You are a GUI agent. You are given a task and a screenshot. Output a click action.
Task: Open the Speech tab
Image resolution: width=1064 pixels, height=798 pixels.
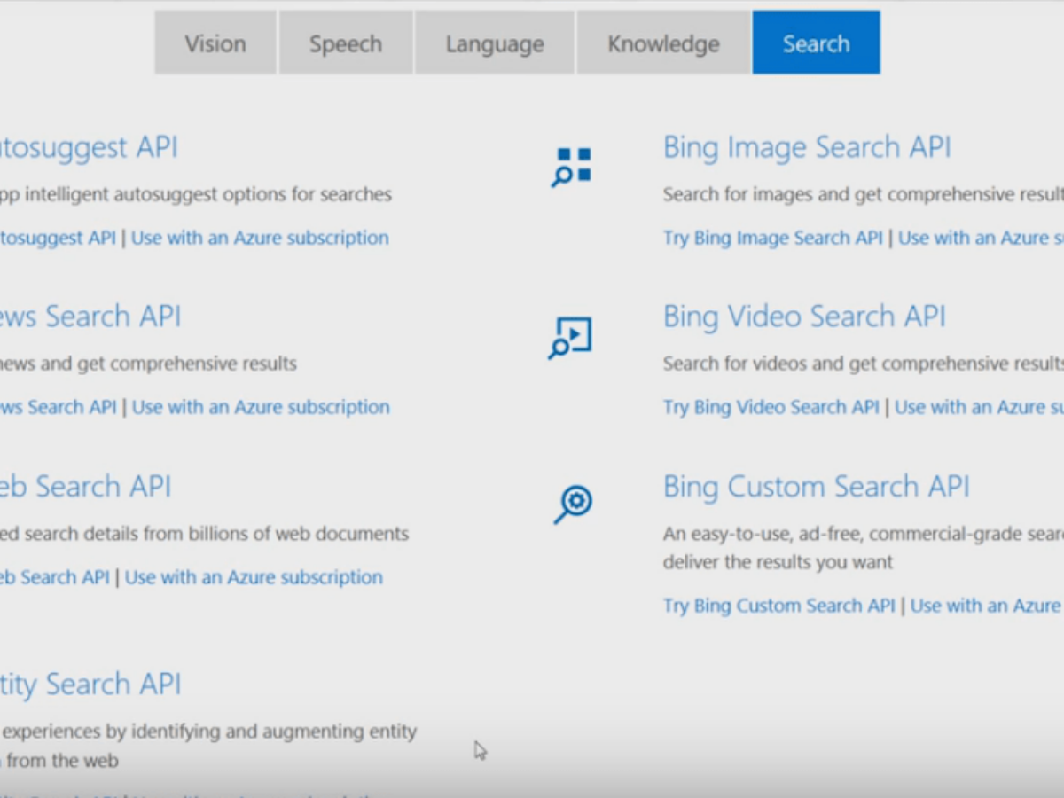click(345, 43)
